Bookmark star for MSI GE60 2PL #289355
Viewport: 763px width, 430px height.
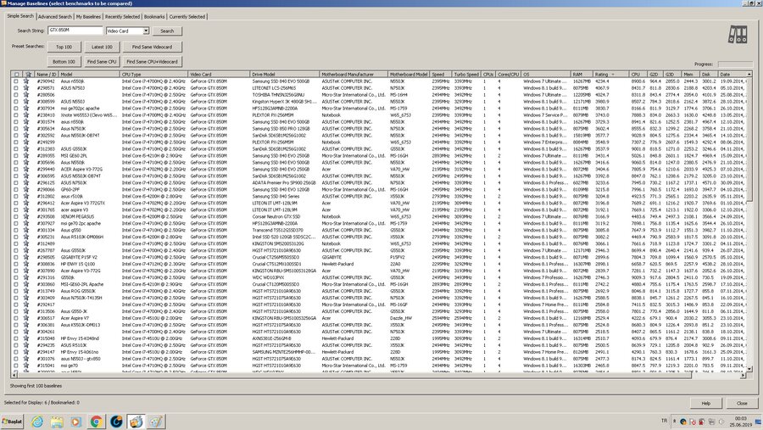[26, 156]
